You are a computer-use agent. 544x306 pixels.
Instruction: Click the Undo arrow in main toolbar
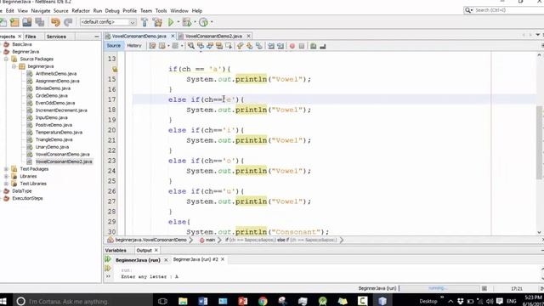[x=55, y=22]
